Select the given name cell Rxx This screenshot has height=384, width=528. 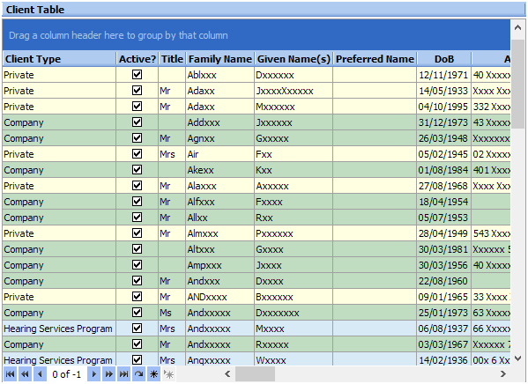[294, 218]
